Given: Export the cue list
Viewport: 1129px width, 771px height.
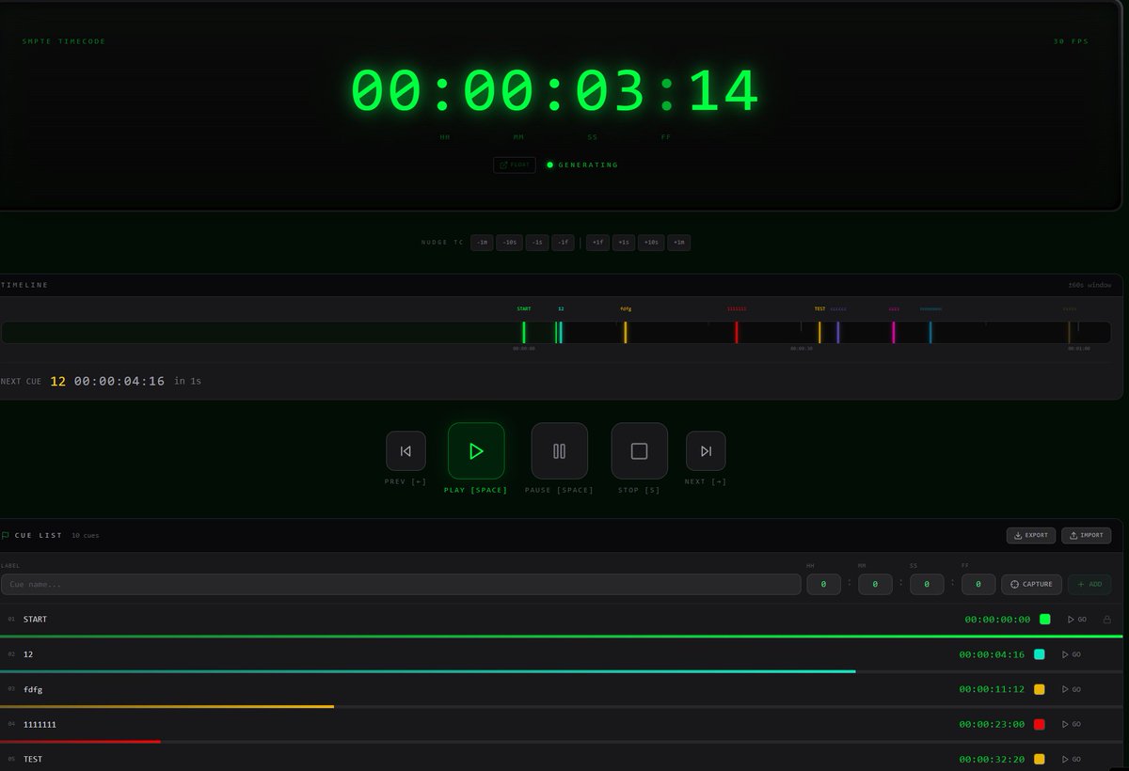Looking at the screenshot, I should 1031,535.
